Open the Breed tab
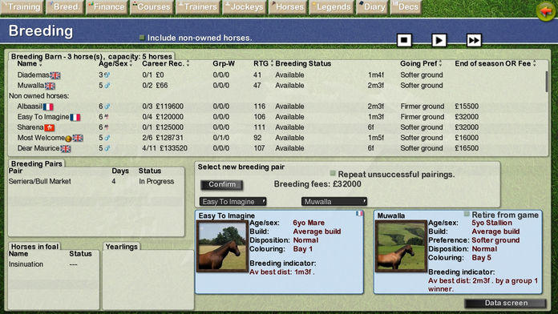 (x=64, y=6)
